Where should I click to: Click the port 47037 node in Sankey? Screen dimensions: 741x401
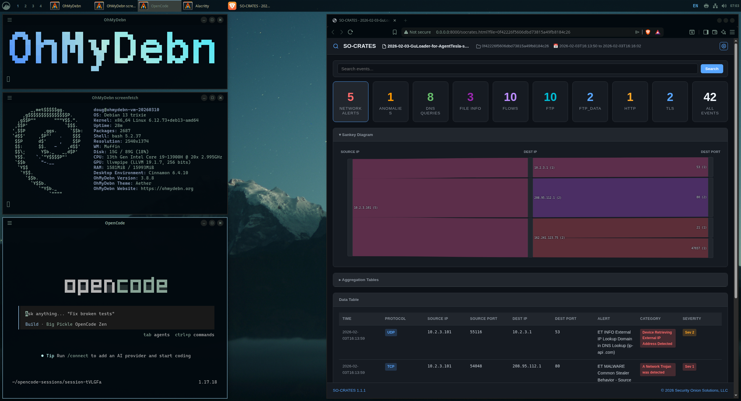(x=711, y=248)
